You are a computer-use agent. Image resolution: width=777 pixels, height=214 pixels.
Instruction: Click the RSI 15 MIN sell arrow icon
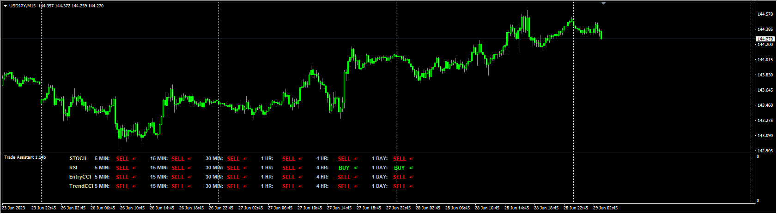[189, 168]
